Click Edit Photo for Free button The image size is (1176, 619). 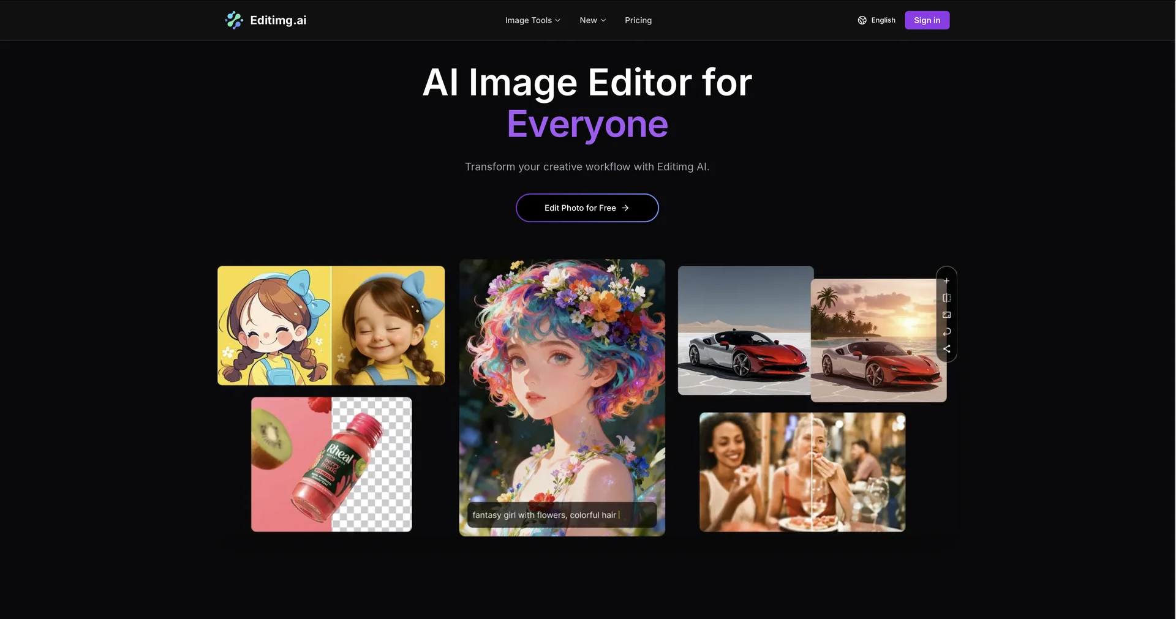(x=587, y=208)
